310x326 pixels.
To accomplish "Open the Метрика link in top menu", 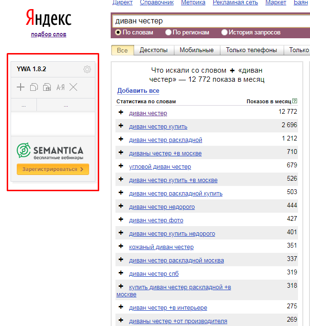I will 193,2.
